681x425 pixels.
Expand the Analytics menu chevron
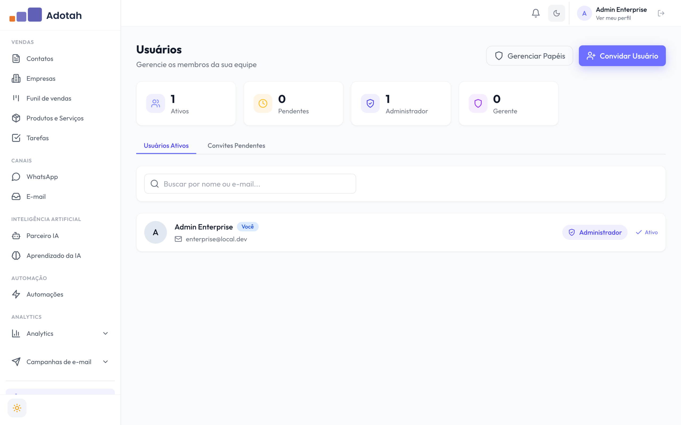[106, 333]
